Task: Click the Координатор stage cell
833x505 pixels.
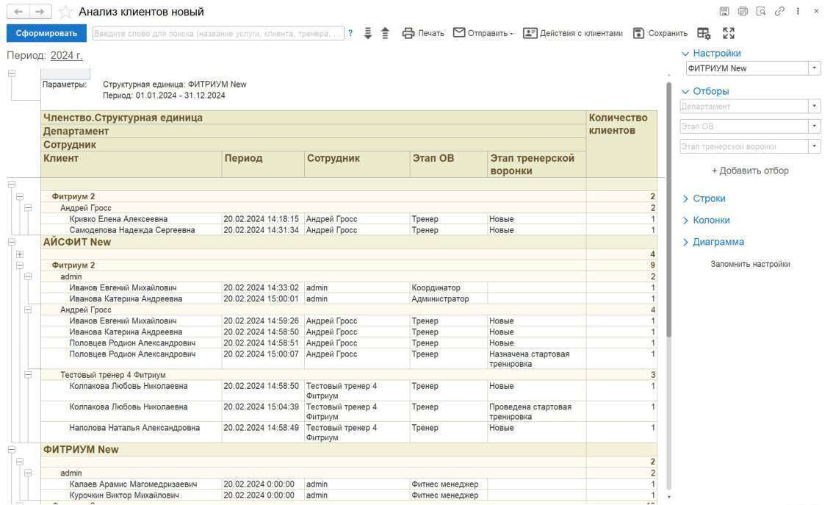Action: (x=448, y=287)
